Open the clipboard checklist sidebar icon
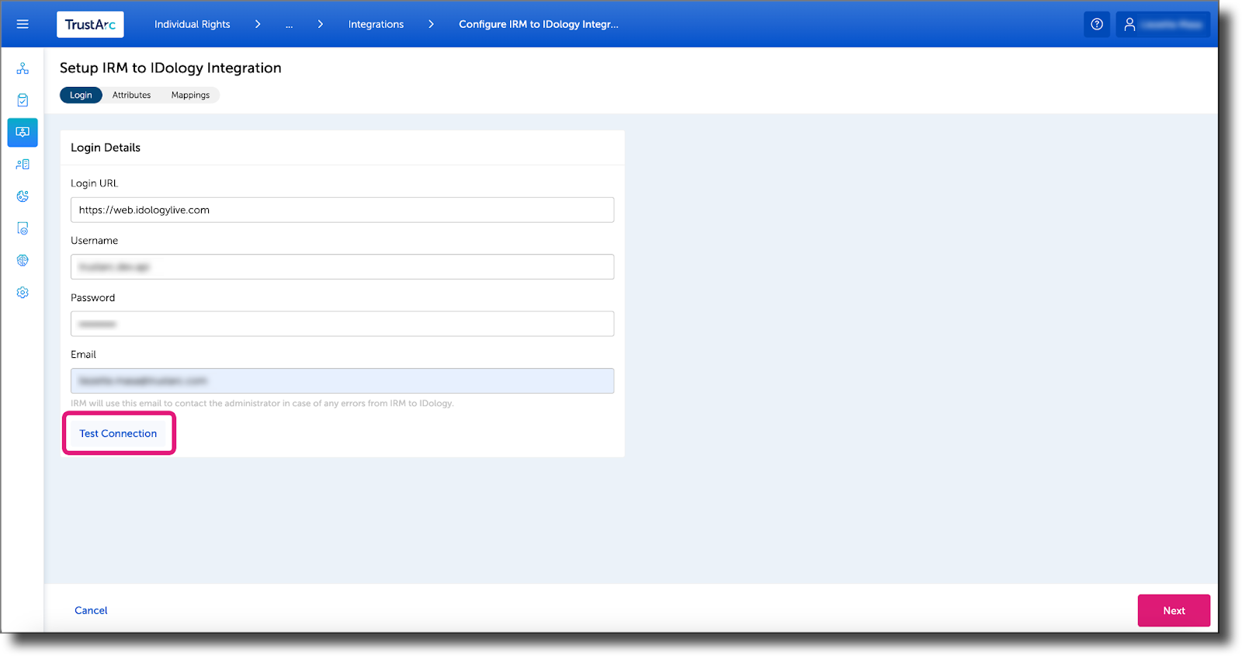 [23, 100]
